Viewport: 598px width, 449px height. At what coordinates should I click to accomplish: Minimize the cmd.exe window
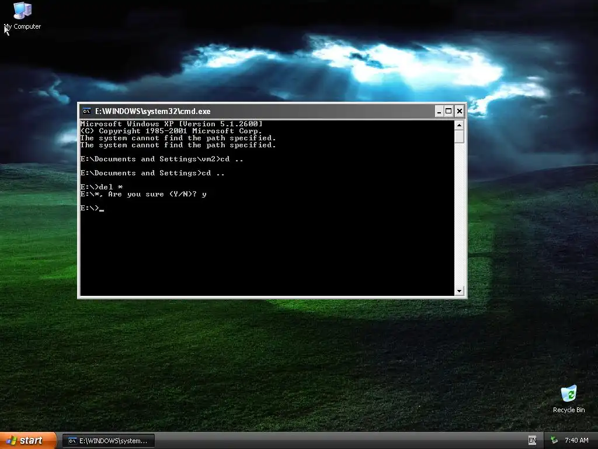coord(439,111)
